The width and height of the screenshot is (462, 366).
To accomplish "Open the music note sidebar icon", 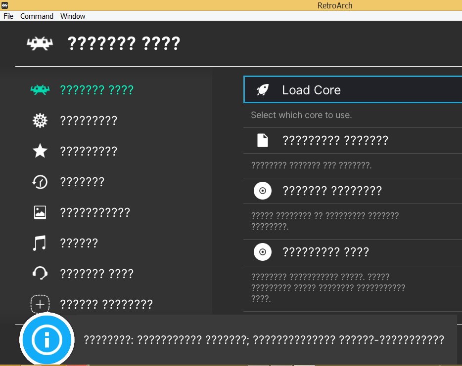I will [x=40, y=243].
